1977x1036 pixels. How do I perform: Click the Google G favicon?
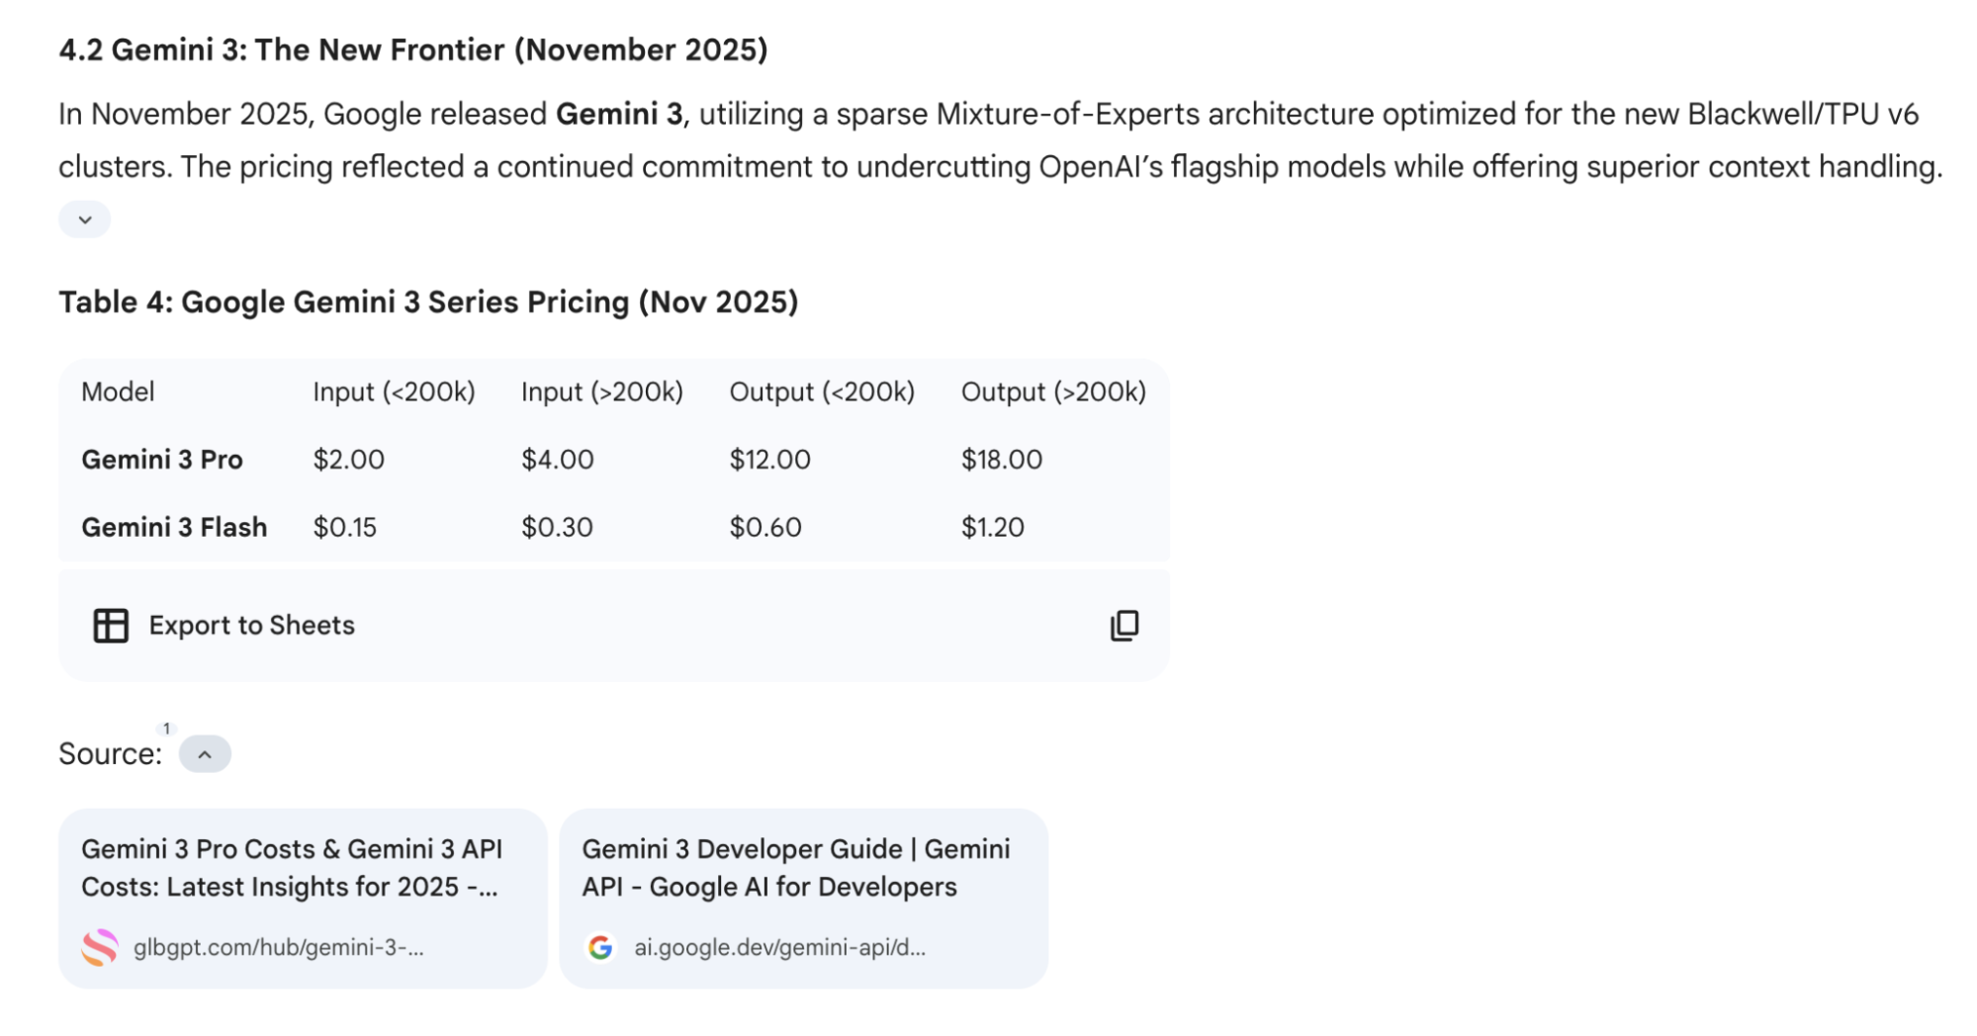600,947
